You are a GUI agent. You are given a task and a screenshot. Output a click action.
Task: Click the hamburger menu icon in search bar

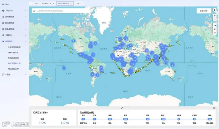tap(34, 11)
